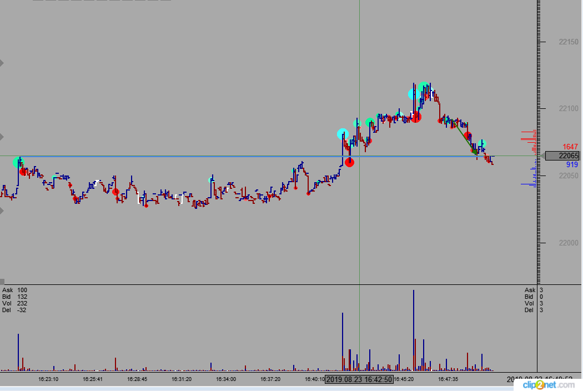Click the large cyan circle left of the price peak
Viewport: 583px width, 391px height.
(414, 94)
